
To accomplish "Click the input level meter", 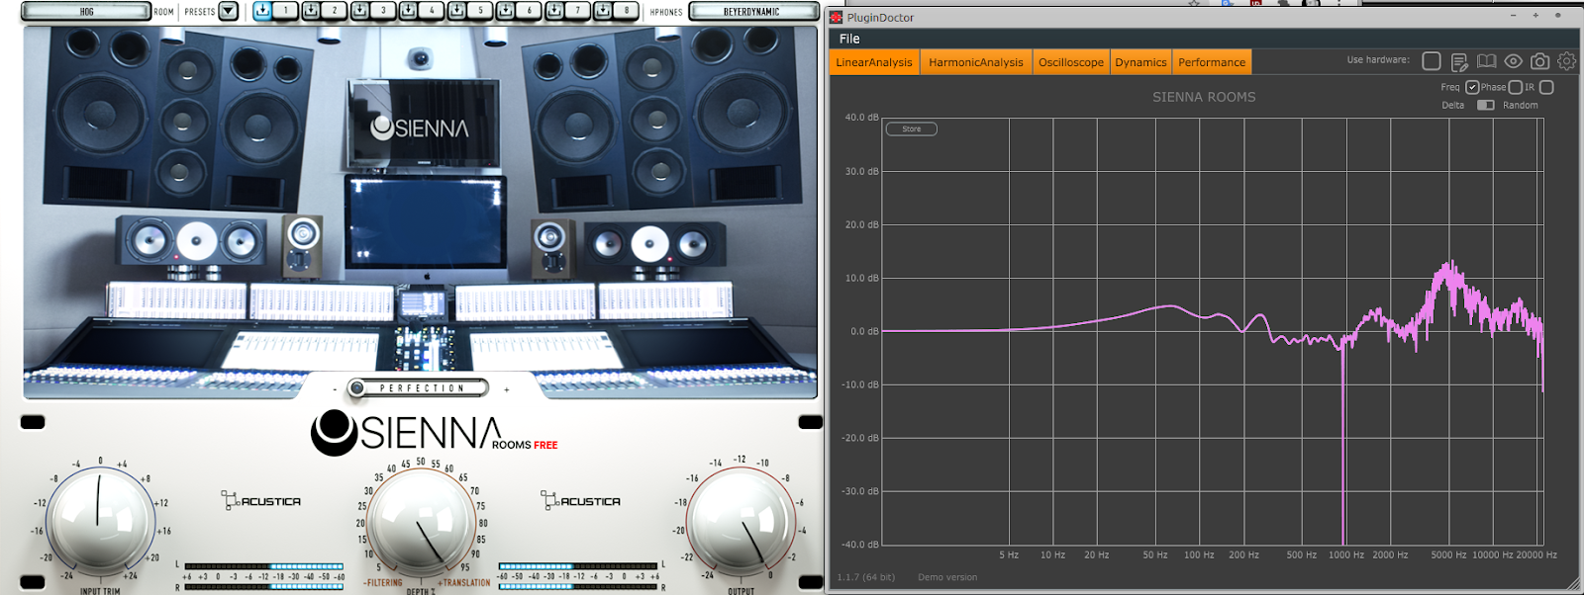I will 264,576.
